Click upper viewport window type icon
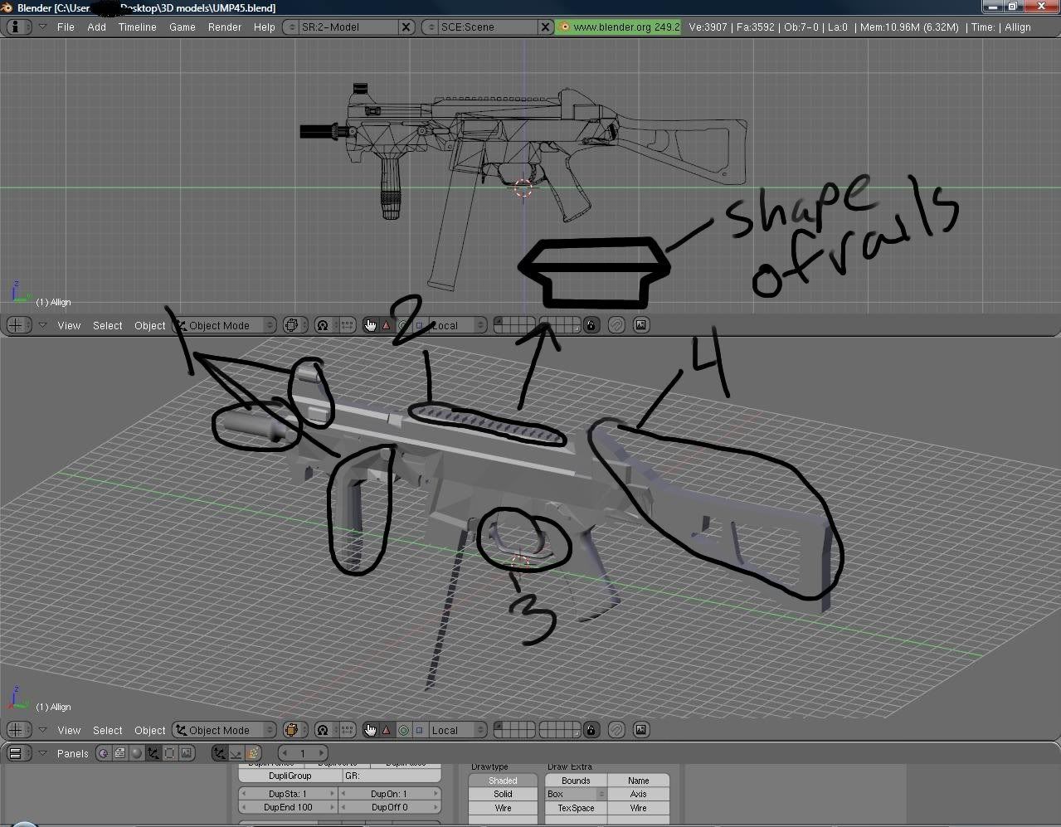This screenshot has height=827, width=1061. pos(18,325)
